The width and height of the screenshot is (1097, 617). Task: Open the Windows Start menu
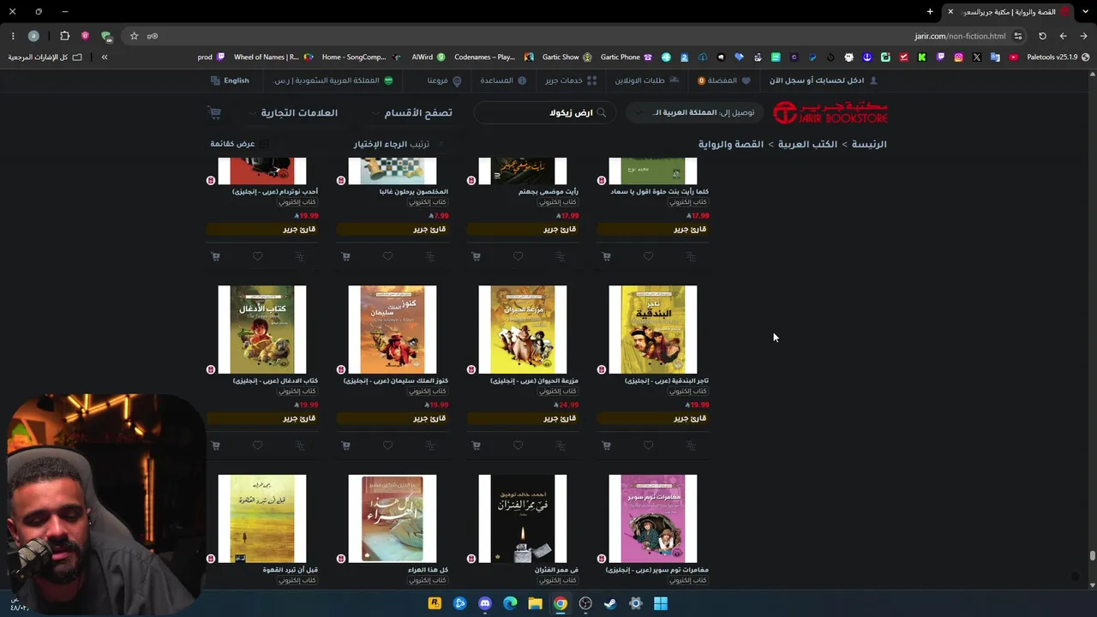tap(661, 603)
